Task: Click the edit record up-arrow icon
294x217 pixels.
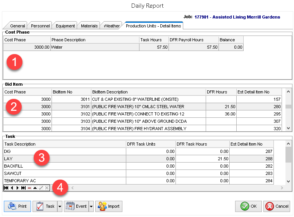Action: [35, 188]
